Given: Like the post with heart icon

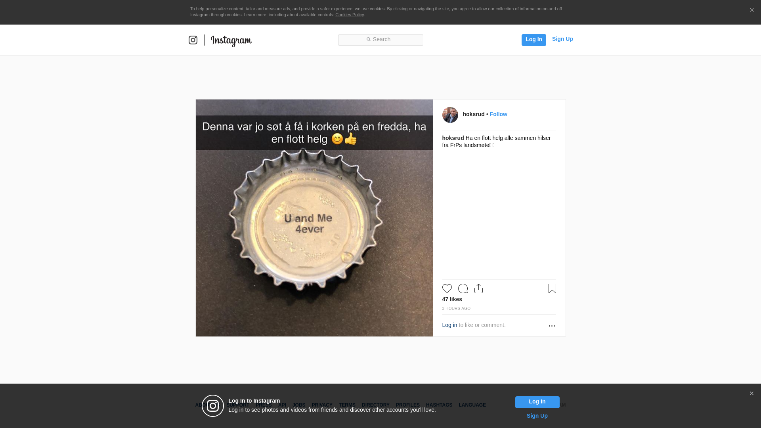Looking at the screenshot, I should [x=447, y=289].
